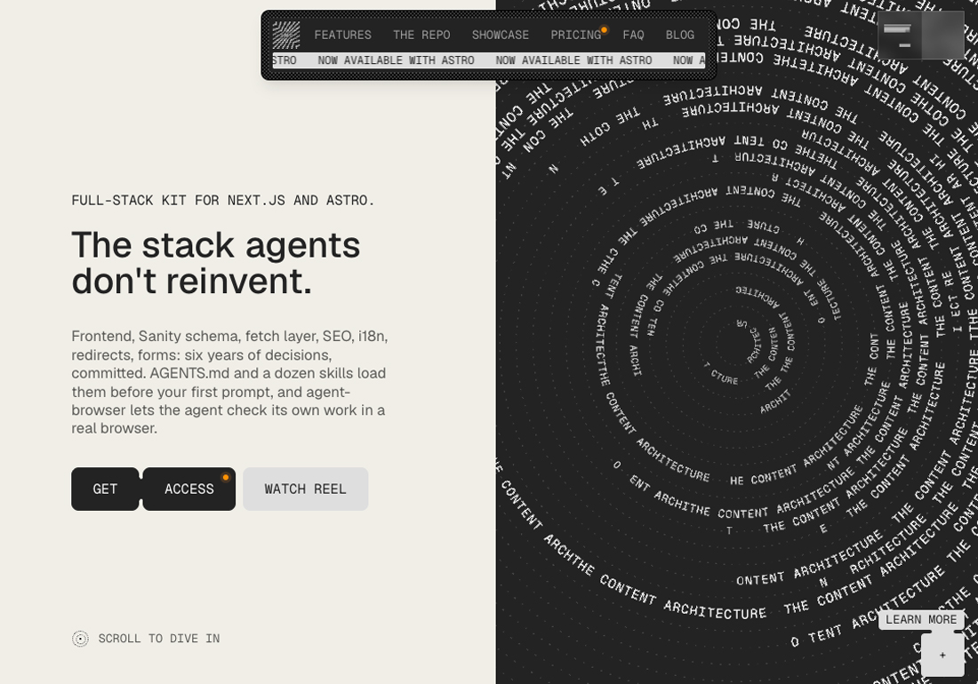Select the light half of the theme switcher

[943, 36]
